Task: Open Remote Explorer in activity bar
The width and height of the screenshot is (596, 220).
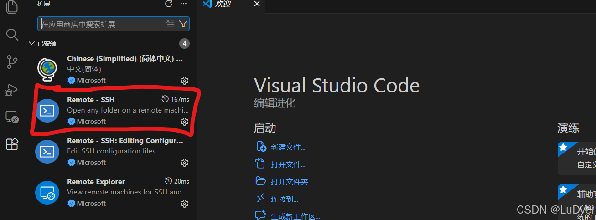Action: coord(12,117)
